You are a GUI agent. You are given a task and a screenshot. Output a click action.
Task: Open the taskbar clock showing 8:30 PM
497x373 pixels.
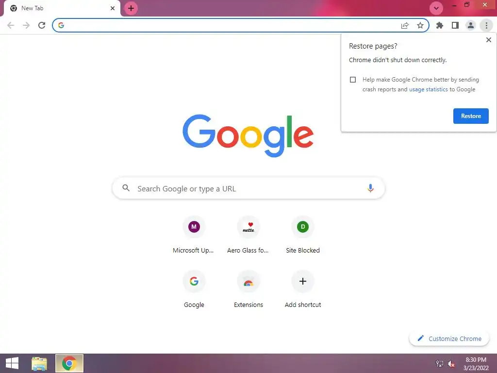click(x=476, y=364)
